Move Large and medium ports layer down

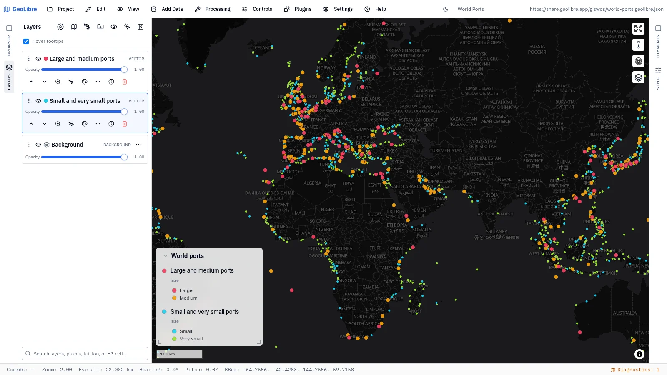point(45,82)
